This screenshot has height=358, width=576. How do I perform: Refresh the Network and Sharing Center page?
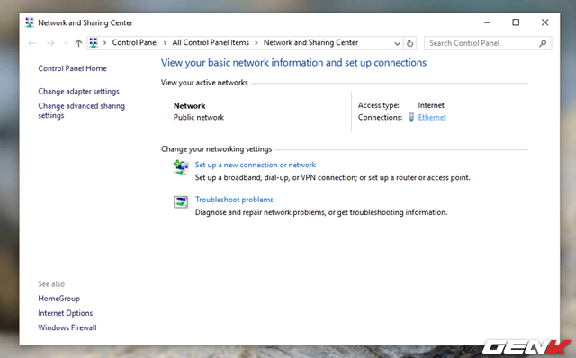410,43
